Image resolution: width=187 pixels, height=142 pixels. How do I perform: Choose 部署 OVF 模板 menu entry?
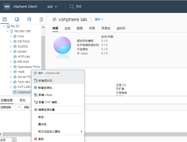coord(58,102)
